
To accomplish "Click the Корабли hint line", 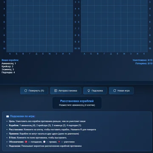I will tap(45, 125).
